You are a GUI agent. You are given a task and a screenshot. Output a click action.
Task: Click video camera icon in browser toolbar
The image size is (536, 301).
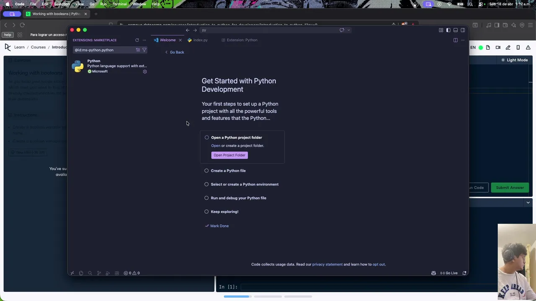(x=498, y=48)
